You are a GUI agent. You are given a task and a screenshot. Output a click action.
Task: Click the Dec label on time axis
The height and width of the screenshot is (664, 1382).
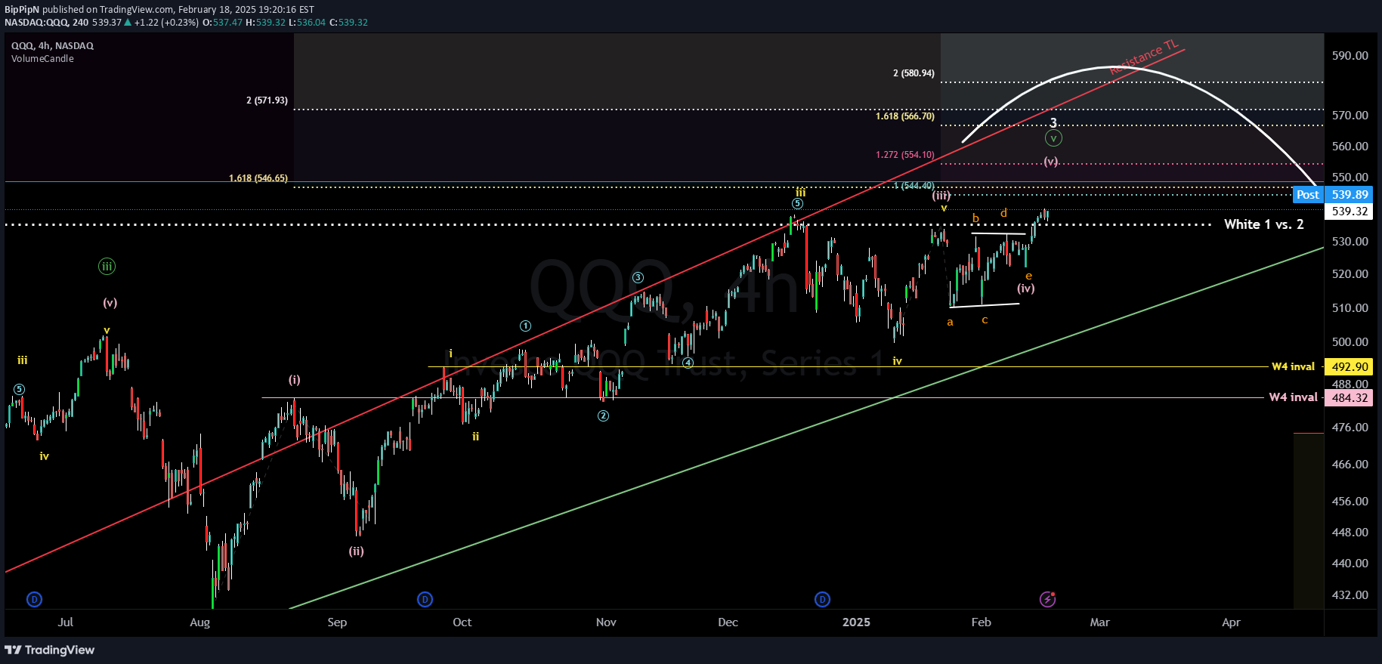tap(728, 622)
